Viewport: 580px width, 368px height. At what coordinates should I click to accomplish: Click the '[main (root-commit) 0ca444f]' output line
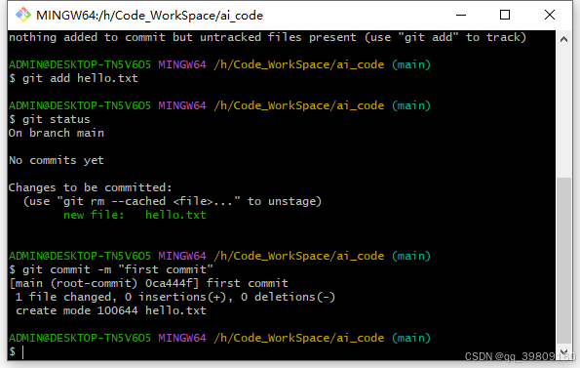(x=148, y=283)
